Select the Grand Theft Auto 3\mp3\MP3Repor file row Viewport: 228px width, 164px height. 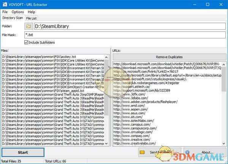coord(53,94)
